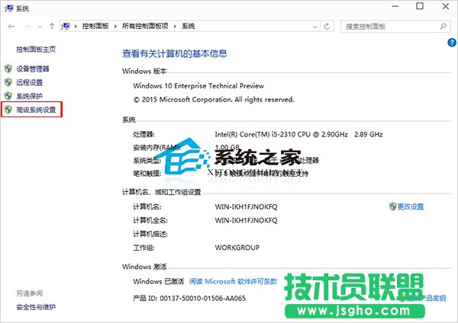Select Windows 10 Enterprise Technical Preview text
The image size is (458, 323).
click(x=198, y=86)
